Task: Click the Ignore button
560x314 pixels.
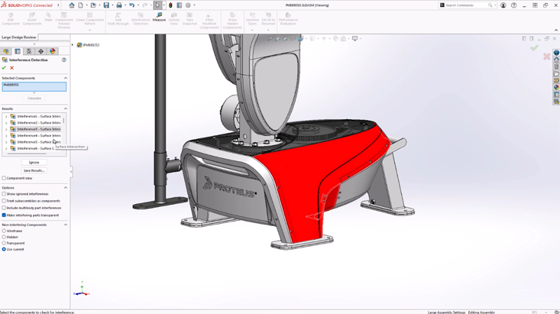Action: [x=34, y=162]
